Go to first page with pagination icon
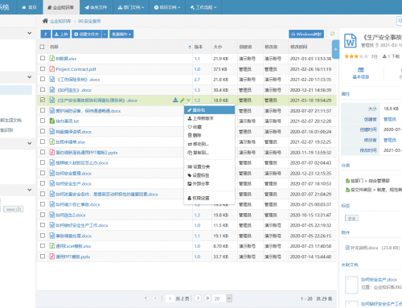Screen dimensions: 402x308 [146, 298]
